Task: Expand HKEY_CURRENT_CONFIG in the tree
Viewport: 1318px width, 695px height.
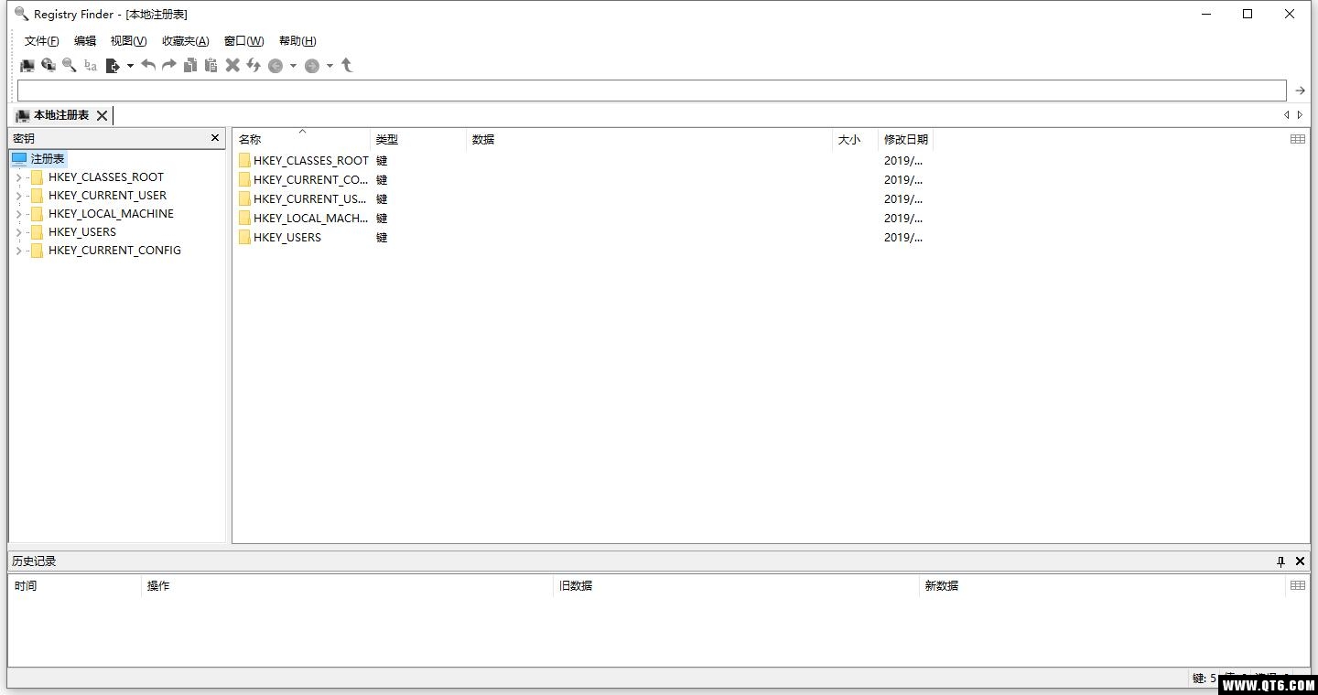Action: (18, 251)
